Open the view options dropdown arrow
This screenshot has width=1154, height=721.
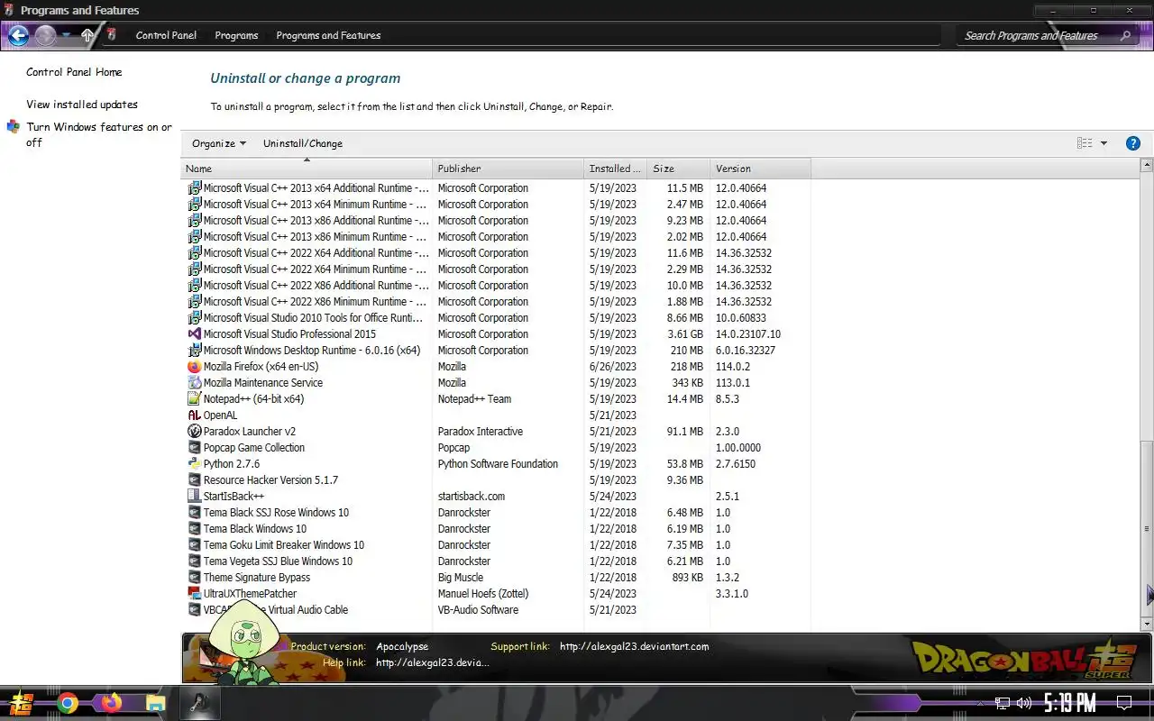point(1104,143)
